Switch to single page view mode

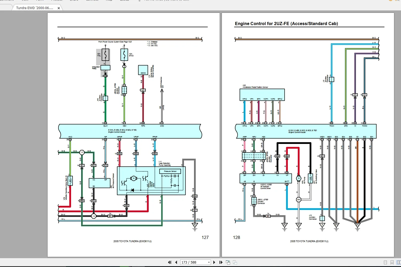click(385, 262)
